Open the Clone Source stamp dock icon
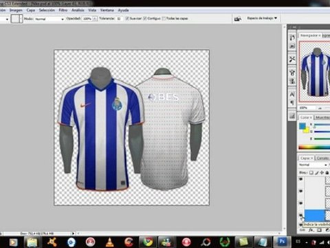The width and height of the screenshot is (330, 248). click(292, 81)
